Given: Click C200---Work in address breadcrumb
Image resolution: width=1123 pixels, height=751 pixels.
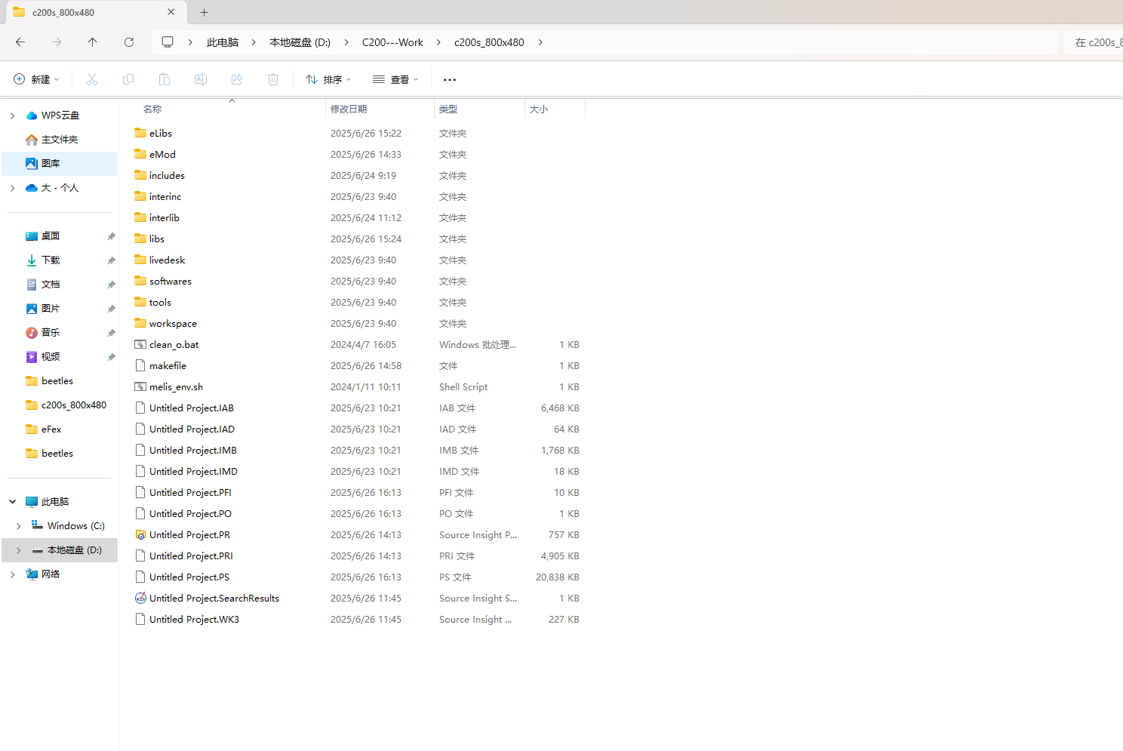Looking at the screenshot, I should pyautogui.click(x=392, y=42).
